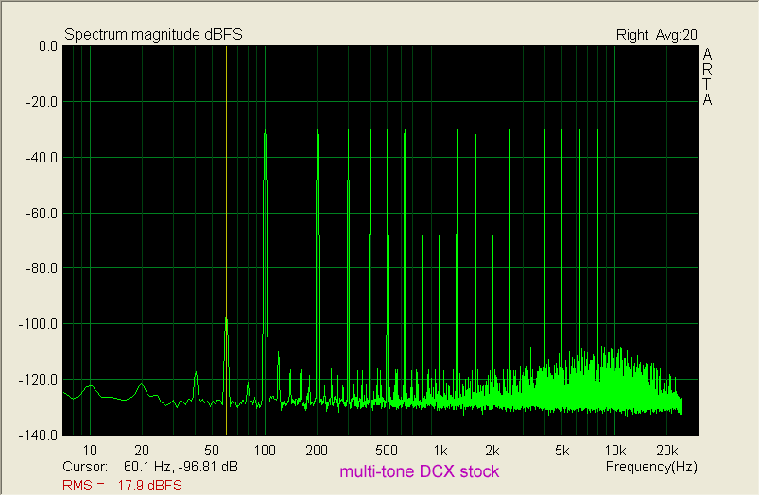Click the '20' frequency axis label
Image resolution: width=760 pixels, height=496 pixels.
(x=142, y=451)
